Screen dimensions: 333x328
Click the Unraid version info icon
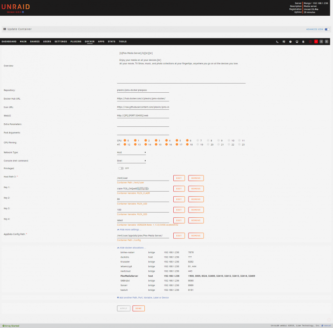[23, 12]
